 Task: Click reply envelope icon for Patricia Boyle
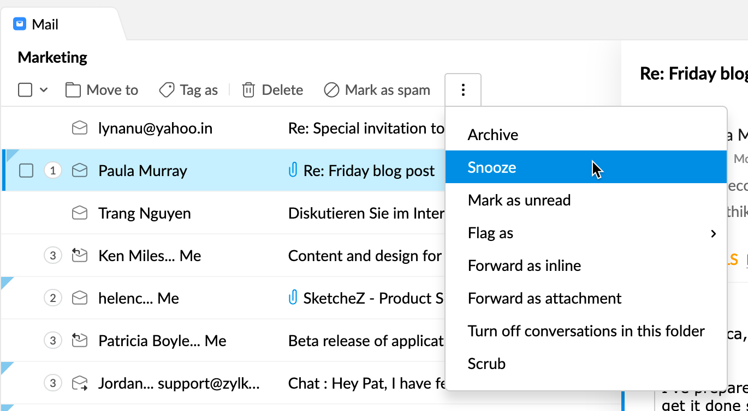(80, 341)
